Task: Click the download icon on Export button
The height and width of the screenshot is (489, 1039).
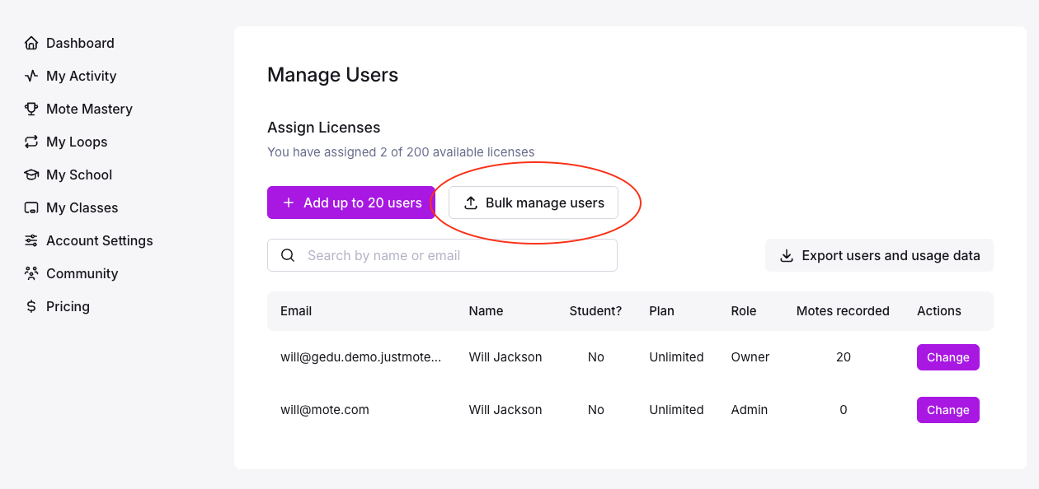Action: pyautogui.click(x=787, y=255)
